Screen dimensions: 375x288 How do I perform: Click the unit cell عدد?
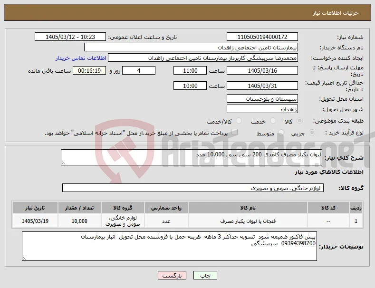[166, 221]
